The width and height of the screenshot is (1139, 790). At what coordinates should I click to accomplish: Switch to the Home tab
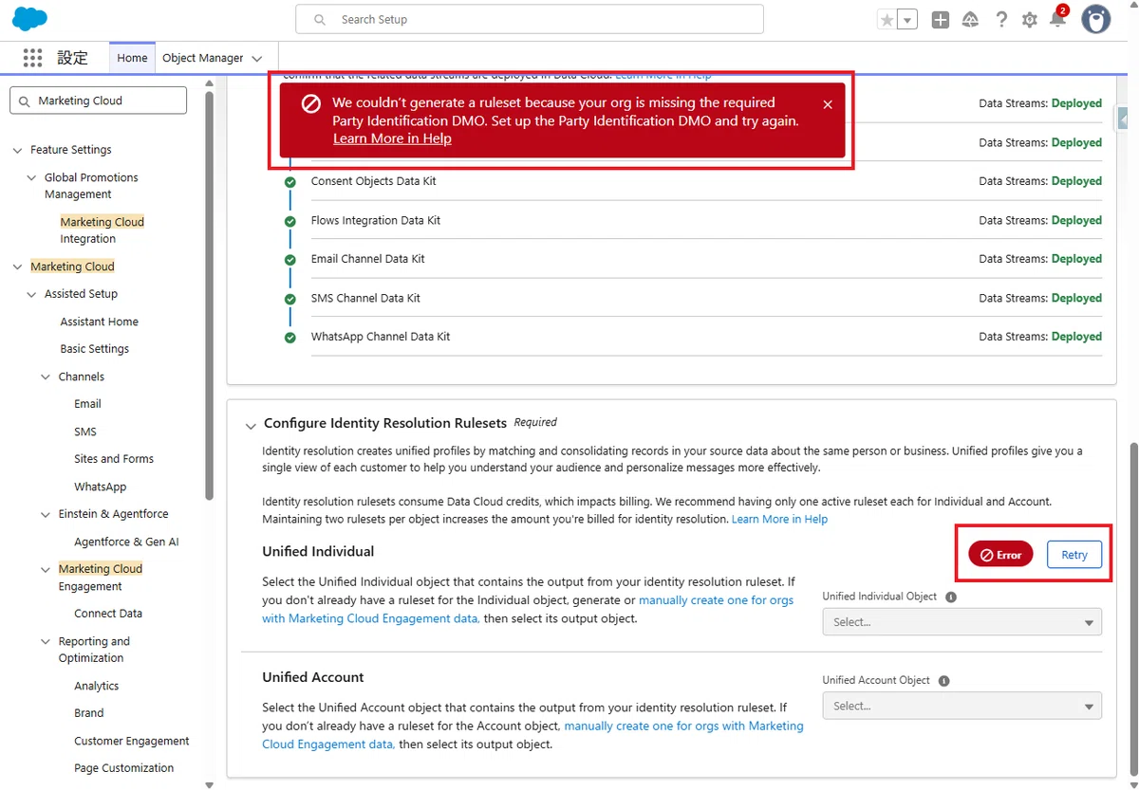[132, 58]
